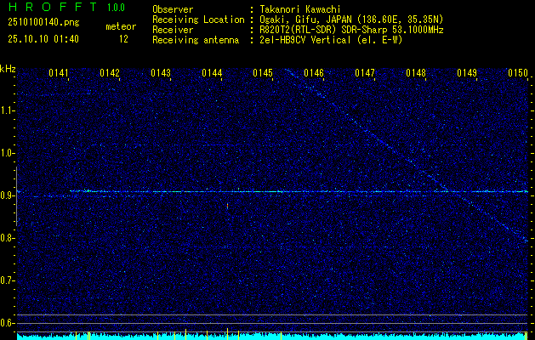Click the 0.6 frequency axis label

7,323
